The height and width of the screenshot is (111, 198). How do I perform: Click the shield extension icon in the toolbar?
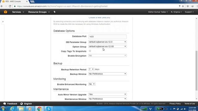(x=188, y=6)
